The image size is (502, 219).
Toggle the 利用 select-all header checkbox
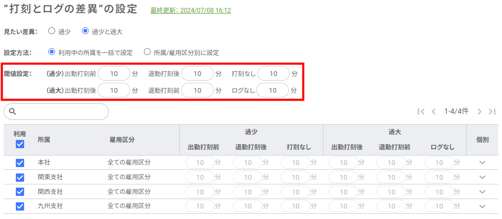tap(20, 145)
